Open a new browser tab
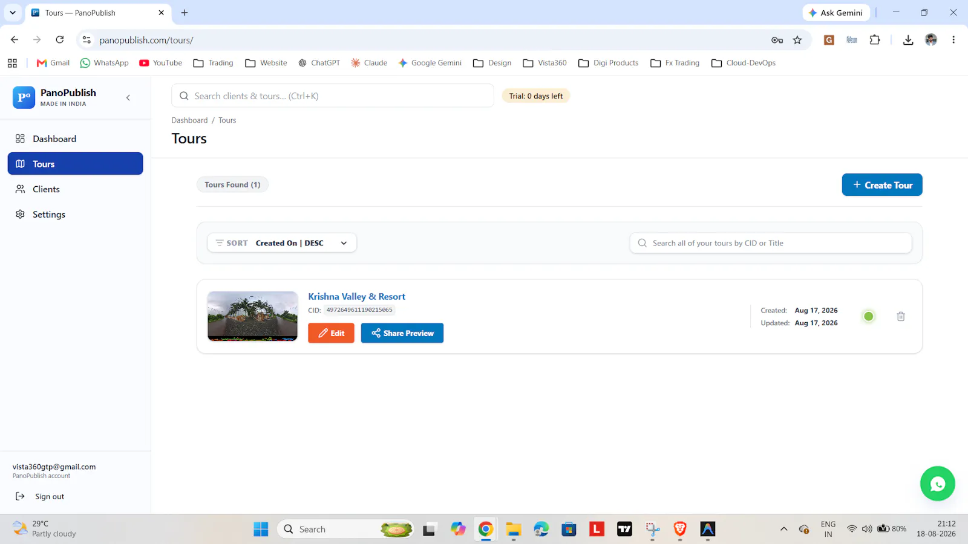The width and height of the screenshot is (968, 544). pos(185,13)
